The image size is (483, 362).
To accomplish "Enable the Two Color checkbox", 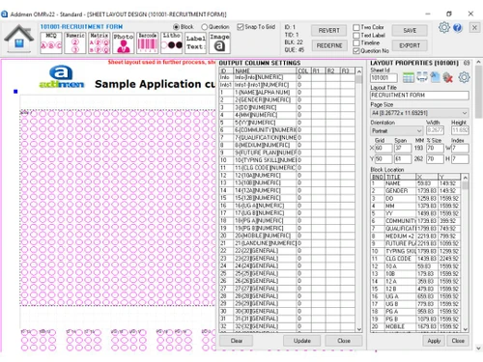I will [x=356, y=27].
